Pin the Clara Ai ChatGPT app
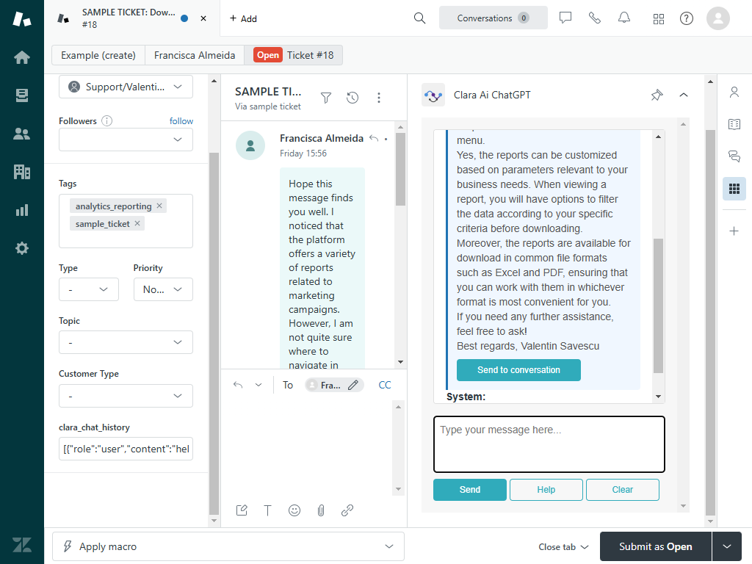Image resolution: width=752 pixels, height=564 pixels. tap(657, 95)
